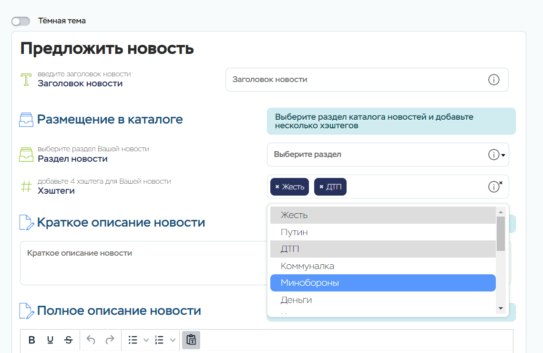The height and width of the screenshot is (353, 543).
Task: Insert a numbered list
Action: click(x=160, y=340)
